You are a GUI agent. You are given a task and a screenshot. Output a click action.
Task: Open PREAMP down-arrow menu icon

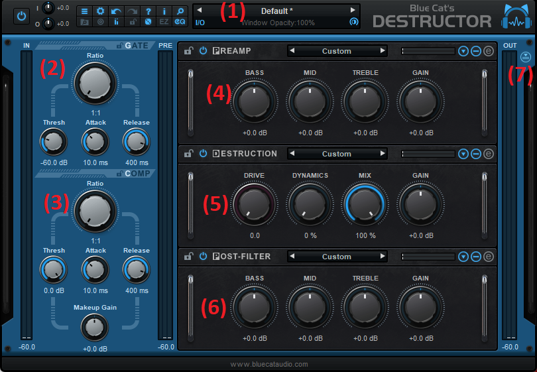point(463,51)
